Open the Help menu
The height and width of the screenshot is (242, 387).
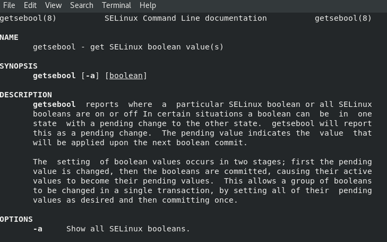click(148, 5)
